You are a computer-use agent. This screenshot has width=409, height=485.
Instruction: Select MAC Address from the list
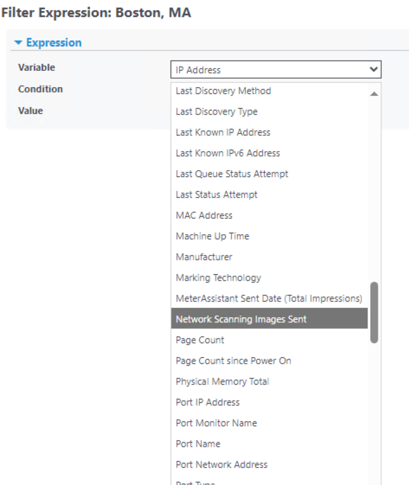click(204, 216)
